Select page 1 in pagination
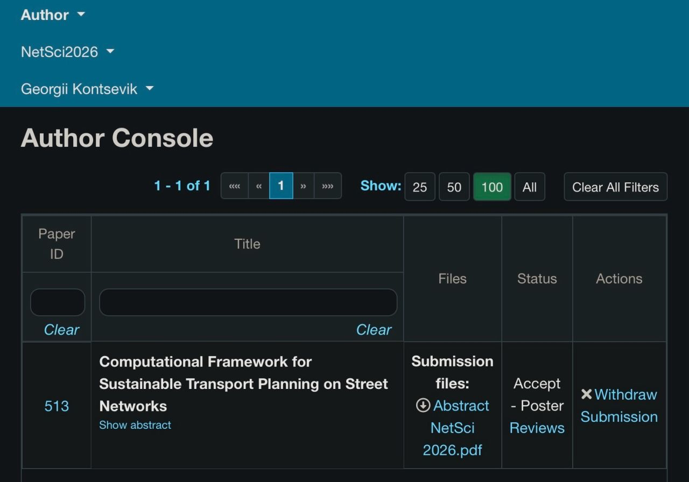The image size is (689, 482). 281,186
